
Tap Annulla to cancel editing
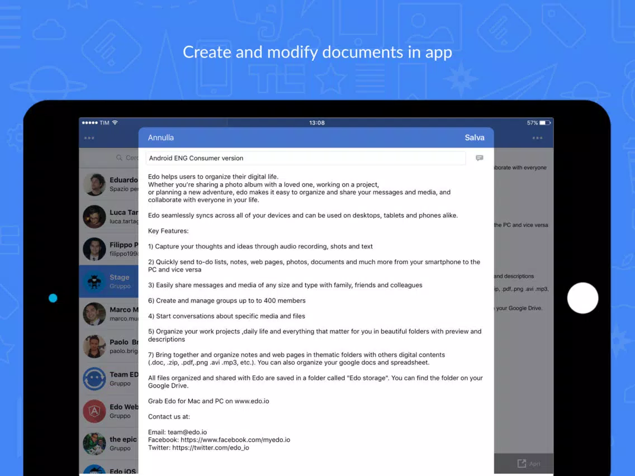161,137
